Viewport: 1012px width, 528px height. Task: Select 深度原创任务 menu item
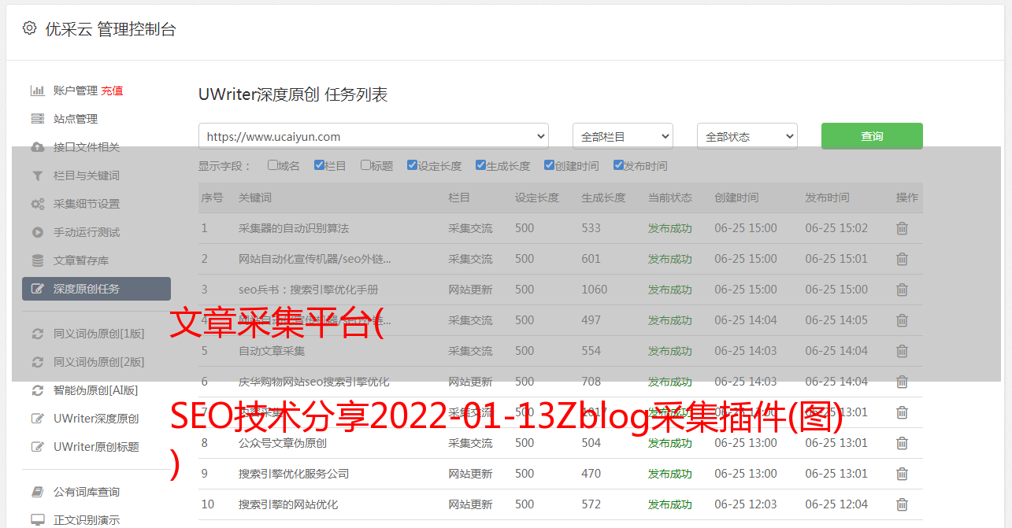pyautogui.click(x=96, y=289)
